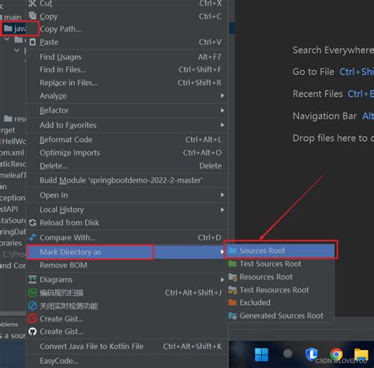
Task: Expand the Local History submenu arrow
Action: pos(223,210)
